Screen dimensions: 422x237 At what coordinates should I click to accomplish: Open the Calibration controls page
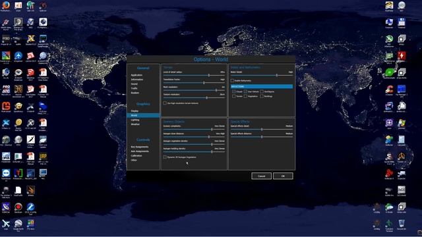(136, 155)
